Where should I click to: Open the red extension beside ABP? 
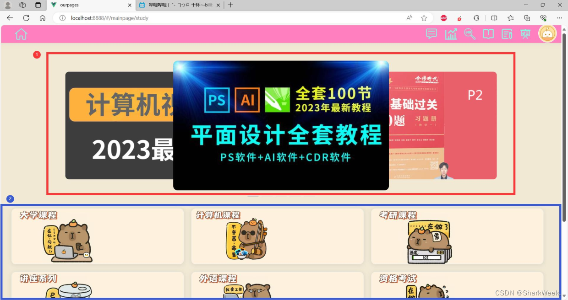click(x=459, y=18)
